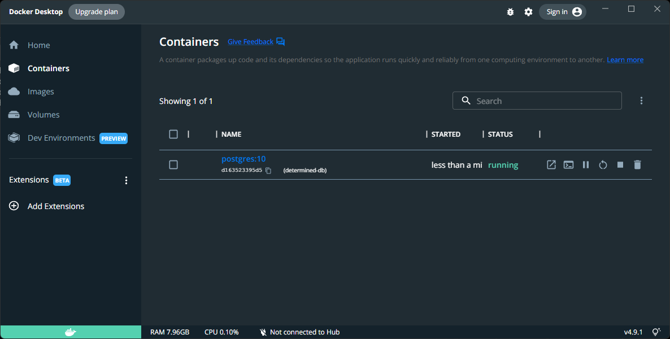Open Docker settings gear

click(x=529, y=12)
